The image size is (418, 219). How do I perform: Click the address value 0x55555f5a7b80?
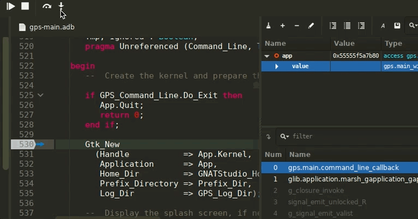tap(356, 56)
